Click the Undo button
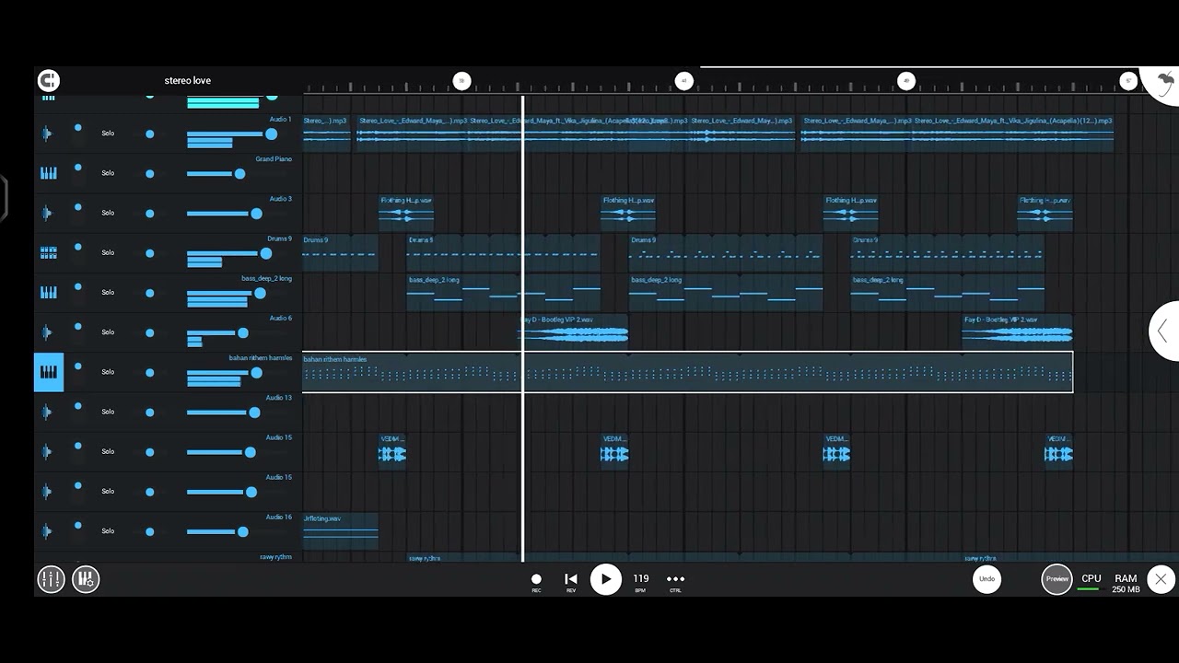The height and width of the screenshot is (663, 1179). 986,579
